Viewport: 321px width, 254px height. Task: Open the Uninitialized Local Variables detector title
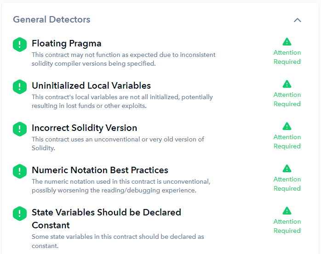(91, 86)
